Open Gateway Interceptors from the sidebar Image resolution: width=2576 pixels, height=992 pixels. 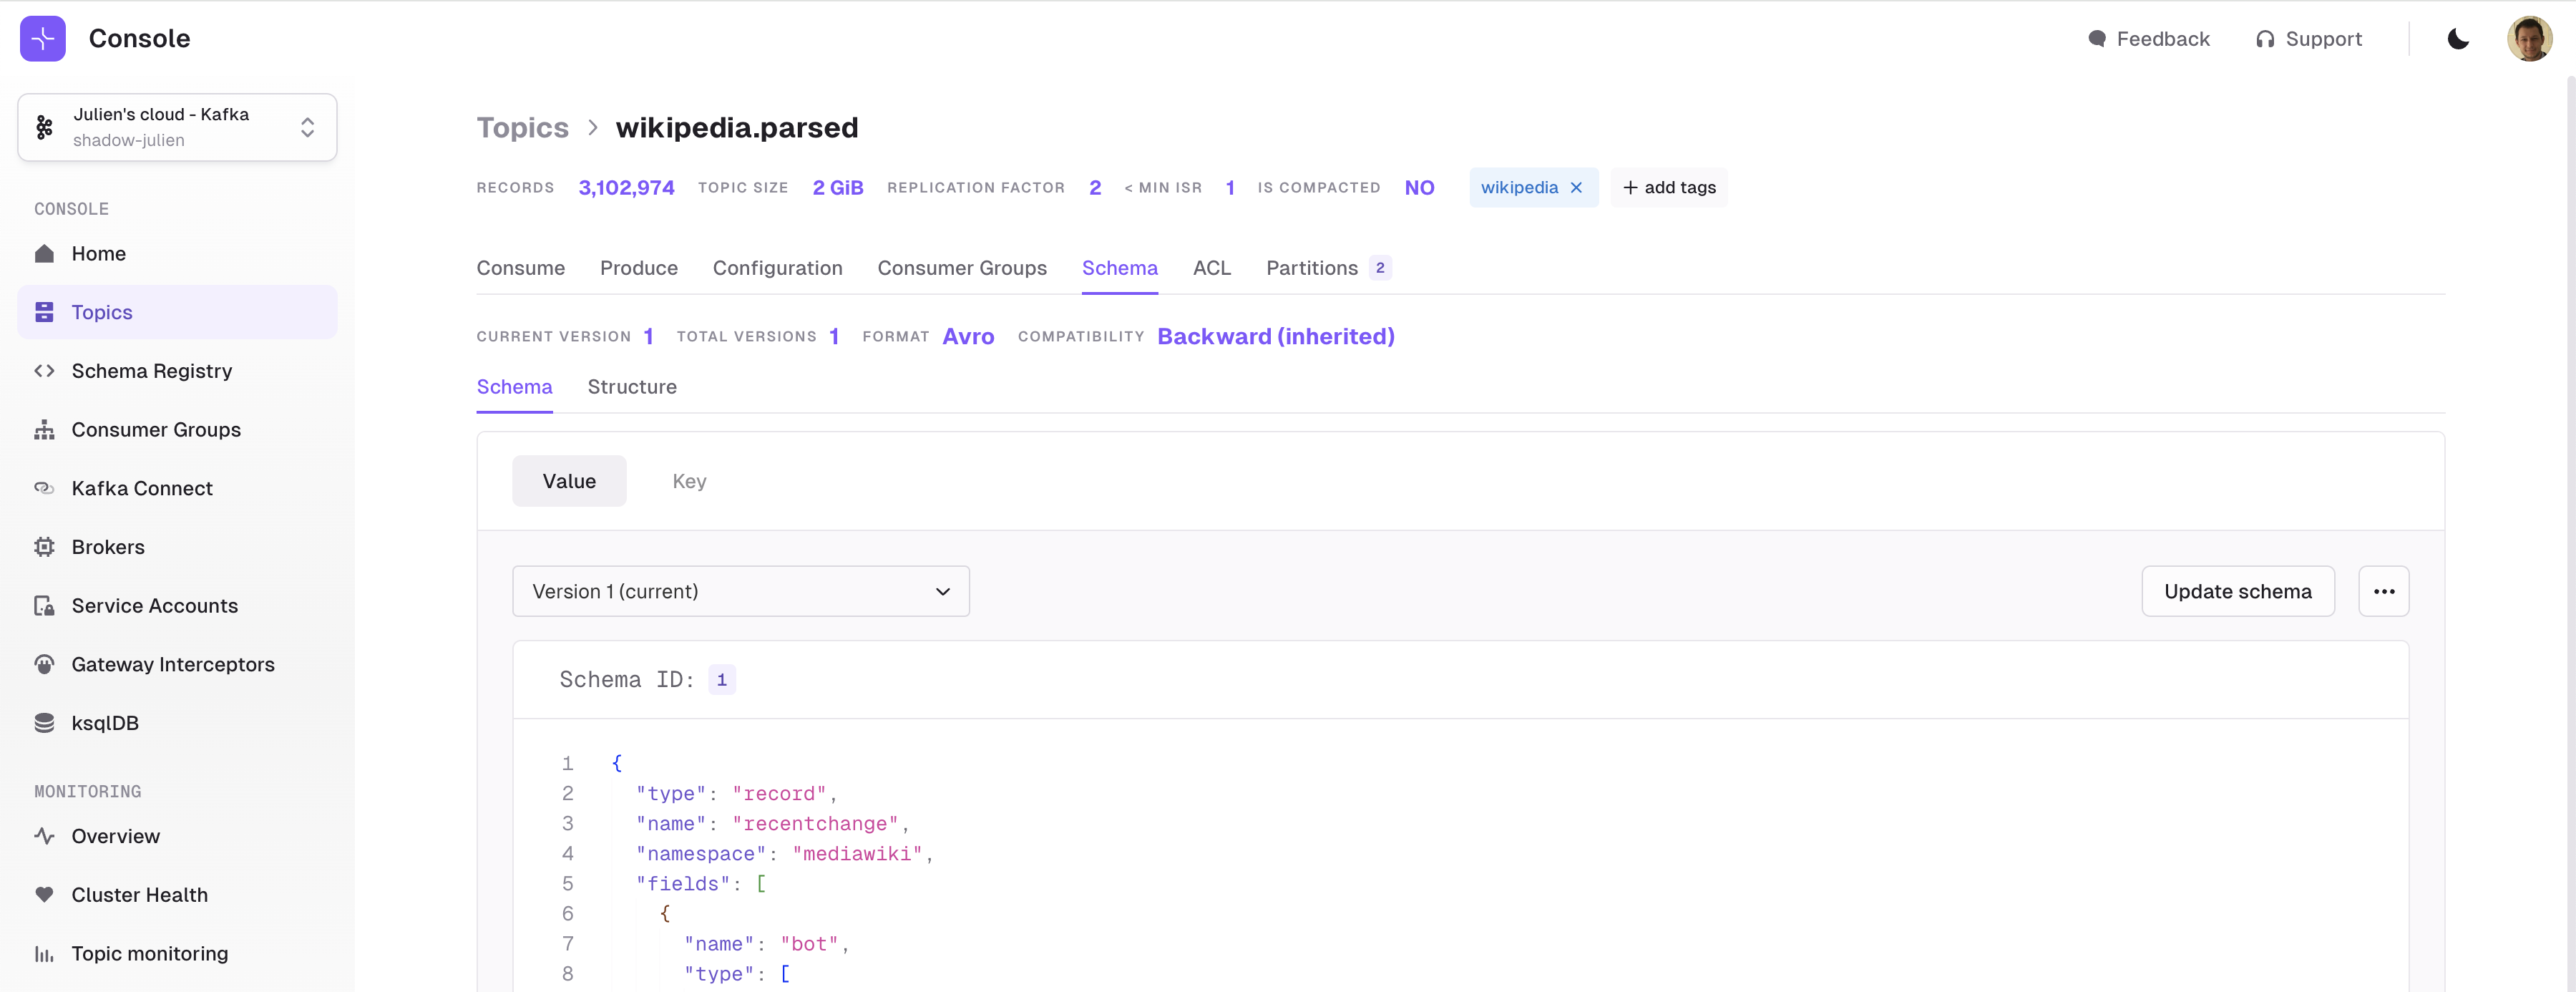[177, 664]
